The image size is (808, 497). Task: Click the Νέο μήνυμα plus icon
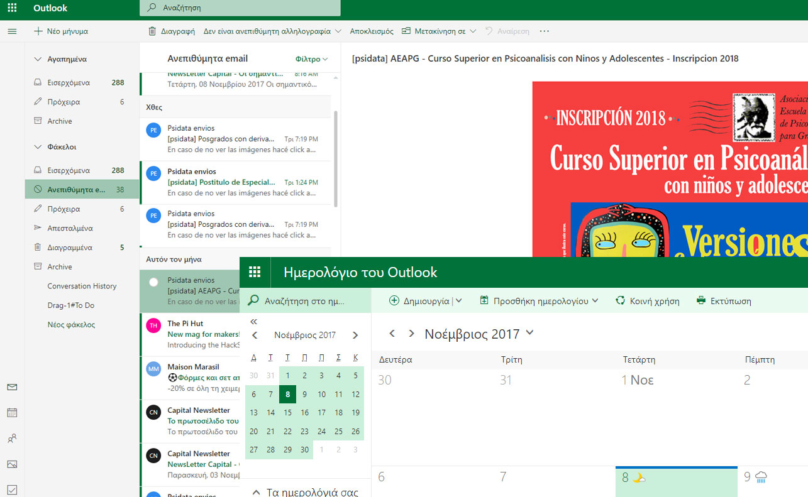(x=38, y=31)
